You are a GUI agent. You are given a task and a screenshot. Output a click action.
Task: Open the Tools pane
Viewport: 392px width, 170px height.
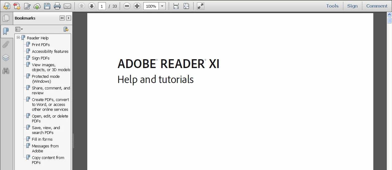click(x=332, y=6)
